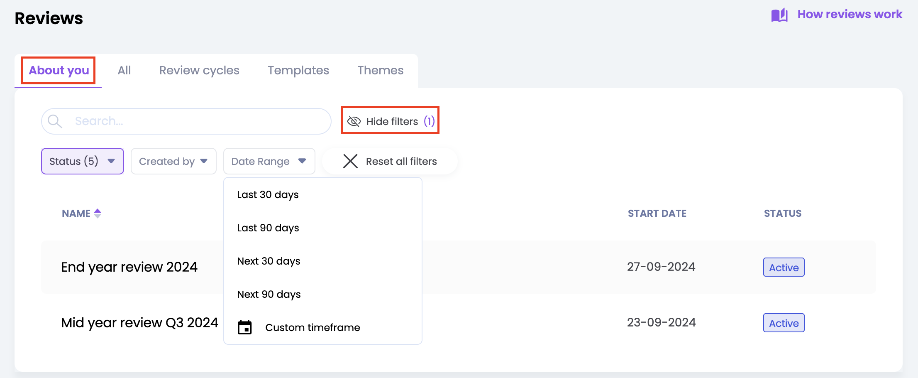Screen dimensions: 918x378
Task: Collapse the Date Range dropdown
Action: tap(269, 161)
